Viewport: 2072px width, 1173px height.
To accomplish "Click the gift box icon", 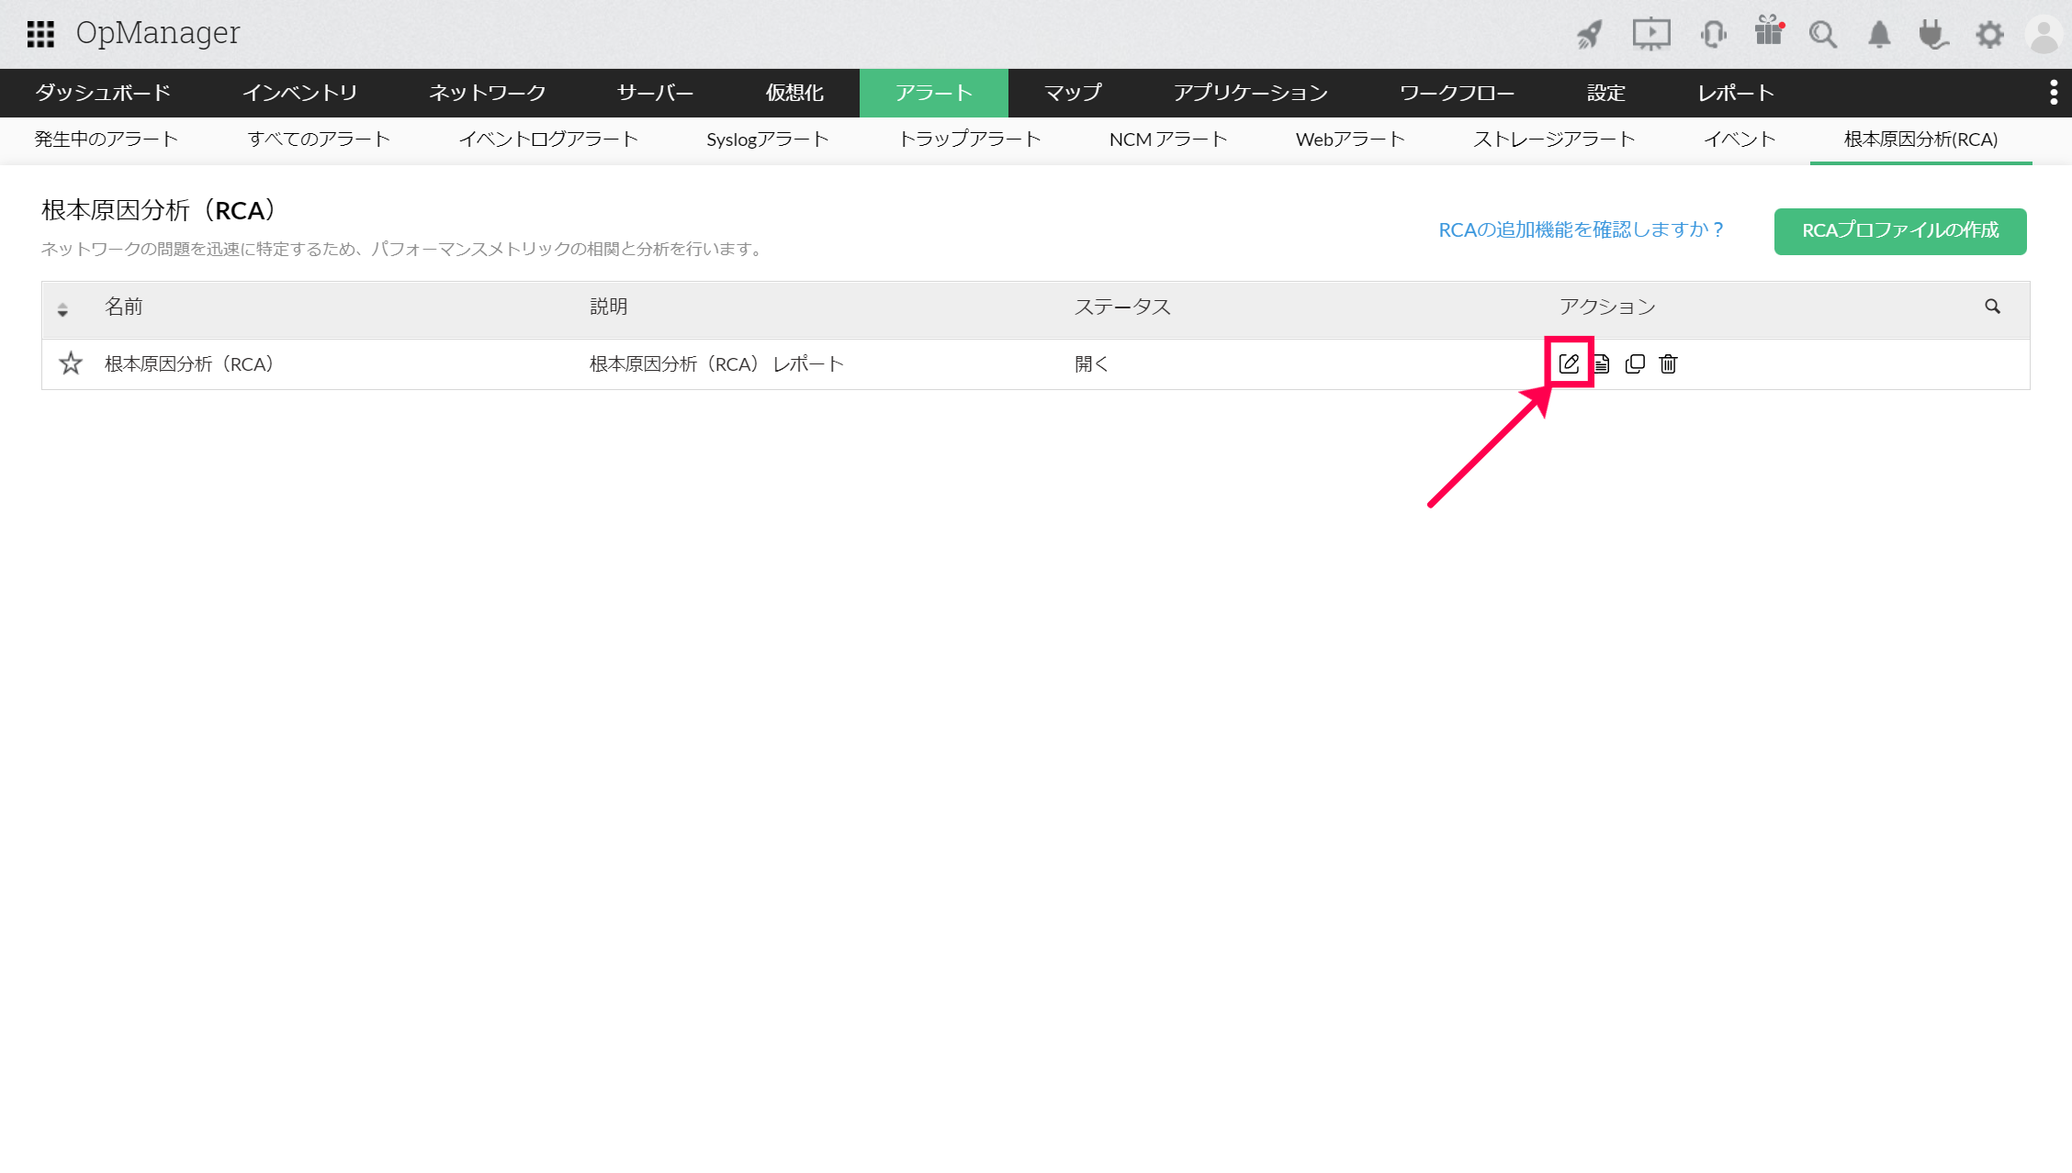I will coord(1768,32).
